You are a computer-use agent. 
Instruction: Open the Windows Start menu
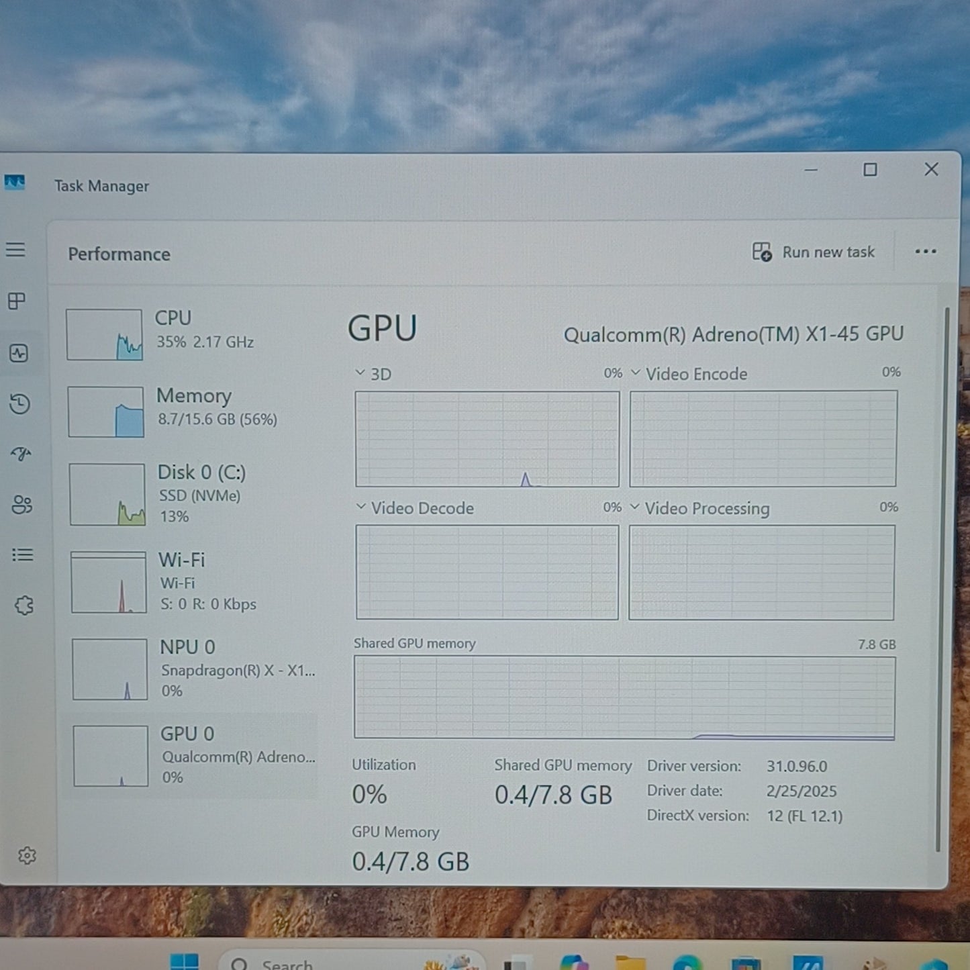pos(184,962)
